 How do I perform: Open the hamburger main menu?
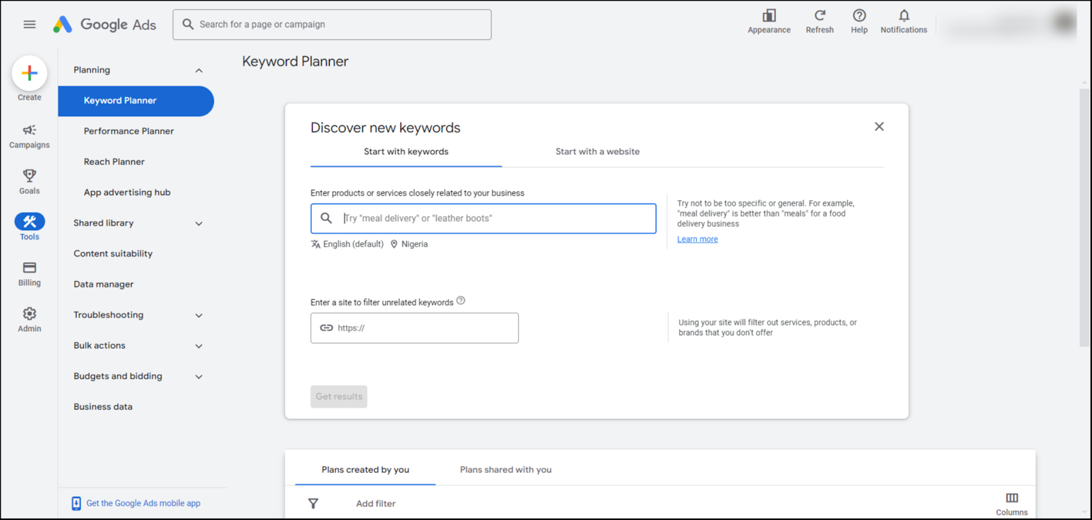click(x=29, y=25)
